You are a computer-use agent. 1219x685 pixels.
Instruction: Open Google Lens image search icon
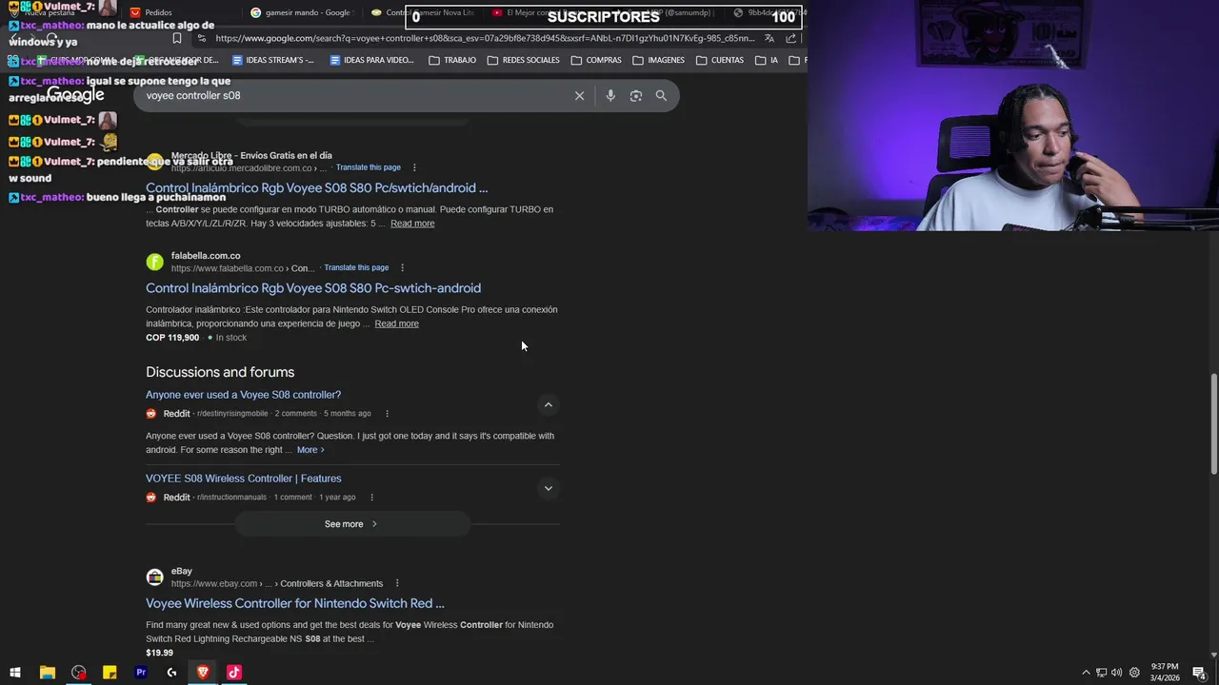pos(636,95)
